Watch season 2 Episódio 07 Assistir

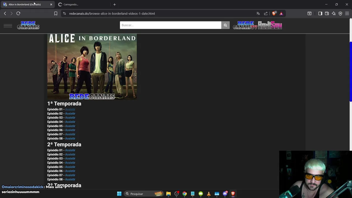pyautogui.click(x=70, y=175)
